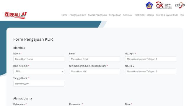Open the Tanggal Lahir date field

tap(39, 84)
